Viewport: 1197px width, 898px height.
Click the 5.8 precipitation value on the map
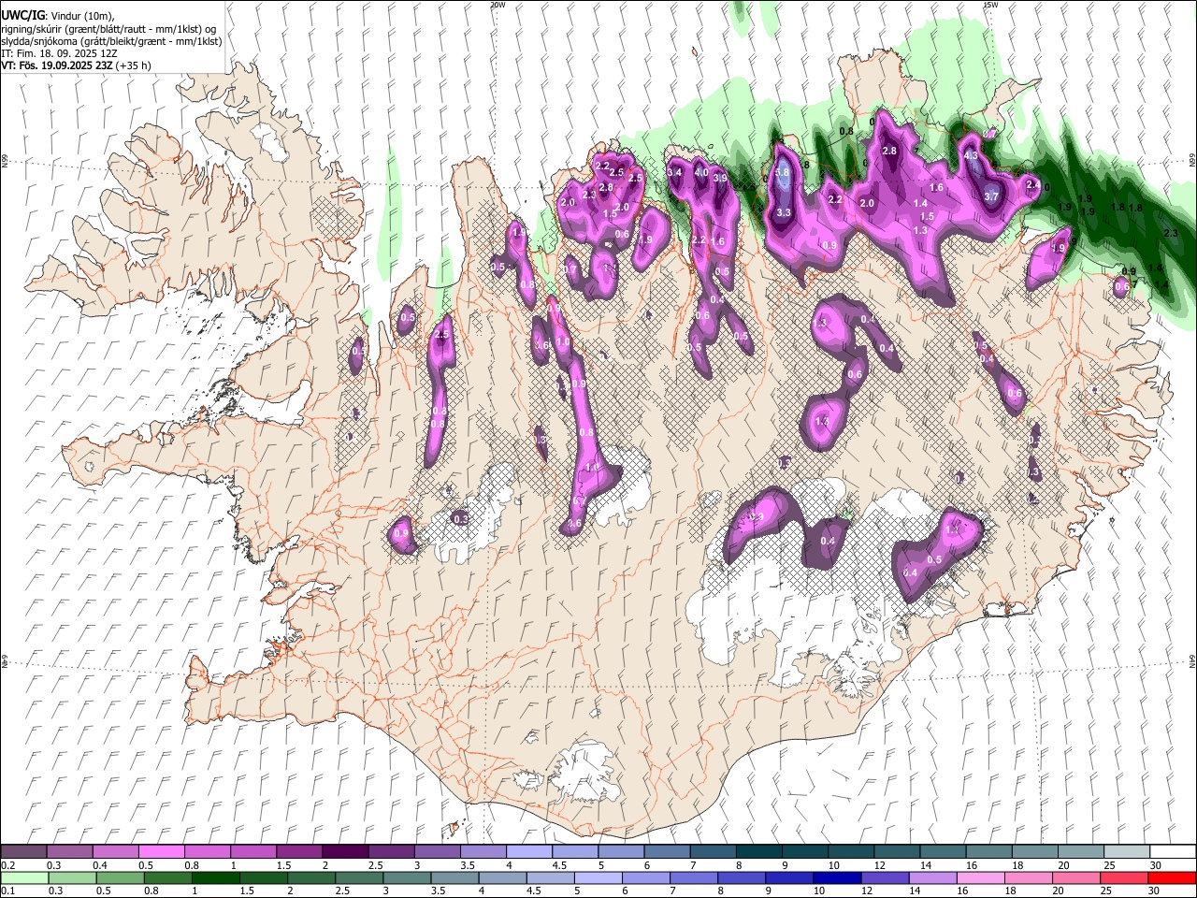coord(783,173)
